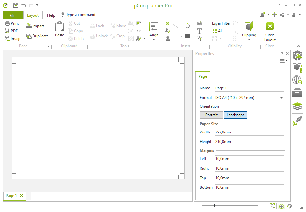Click the Type a command field
Image resolution: width=306 pixels, height=212 pixels.
(x=81, y=15)
